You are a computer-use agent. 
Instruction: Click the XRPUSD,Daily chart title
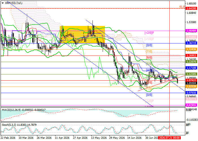(14, 3)
